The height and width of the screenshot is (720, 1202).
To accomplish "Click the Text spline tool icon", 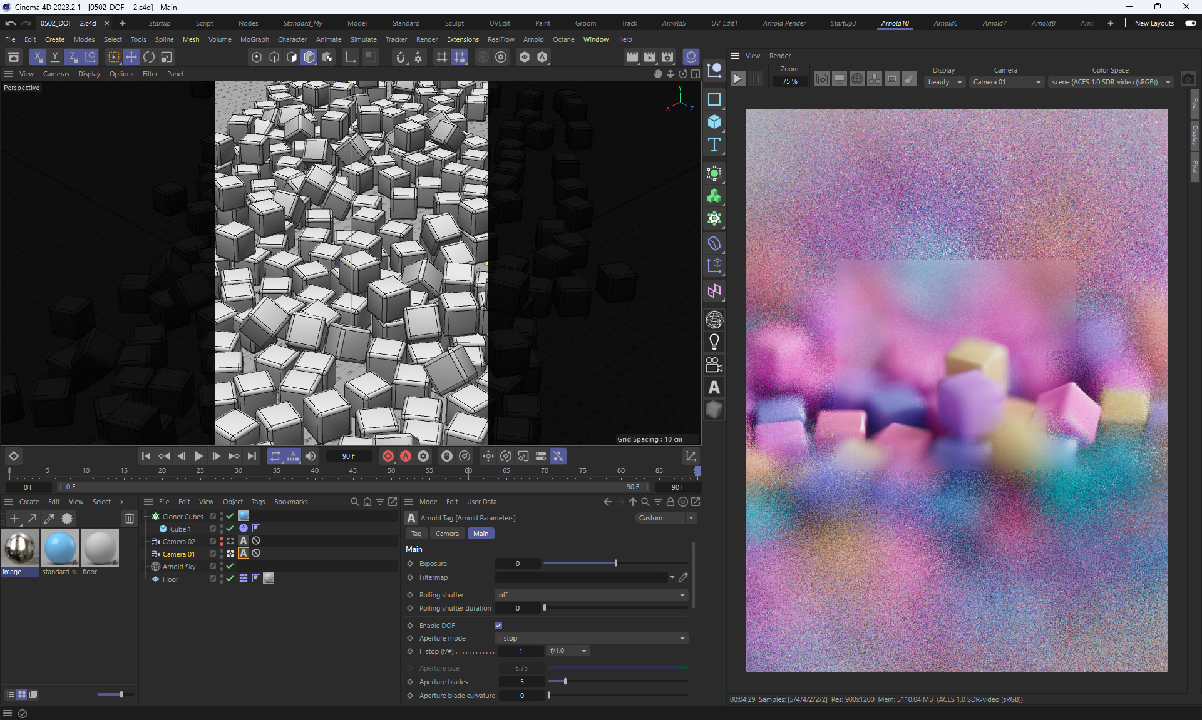I will (714, 145).
